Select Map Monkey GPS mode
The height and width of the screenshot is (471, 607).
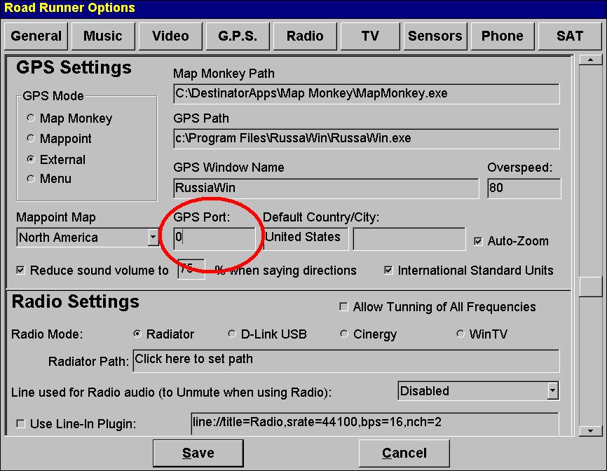tap(31, 118)
